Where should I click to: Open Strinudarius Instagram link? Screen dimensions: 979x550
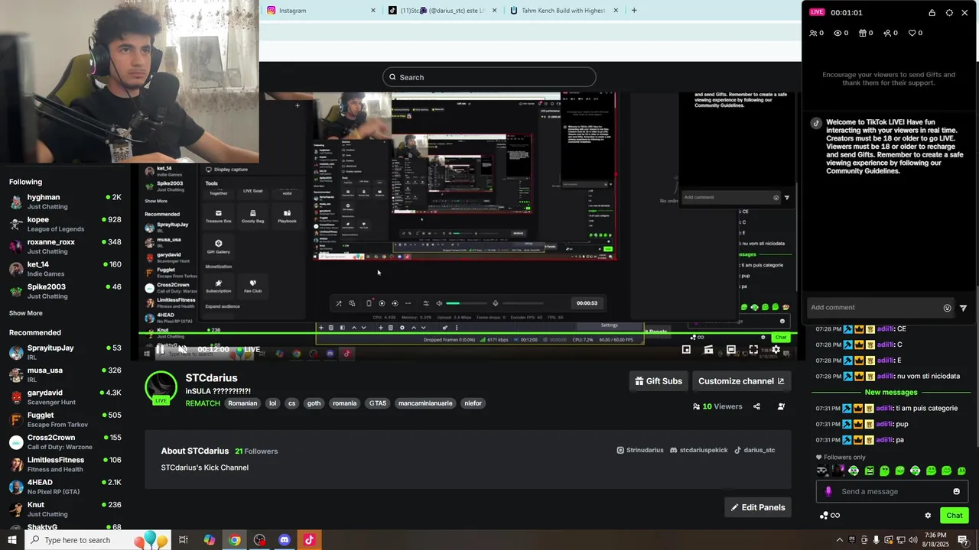point(640,450)
